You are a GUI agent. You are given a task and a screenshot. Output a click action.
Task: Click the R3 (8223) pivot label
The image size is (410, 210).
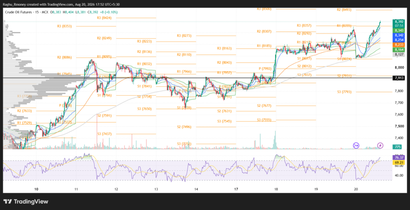coord(145,41)
